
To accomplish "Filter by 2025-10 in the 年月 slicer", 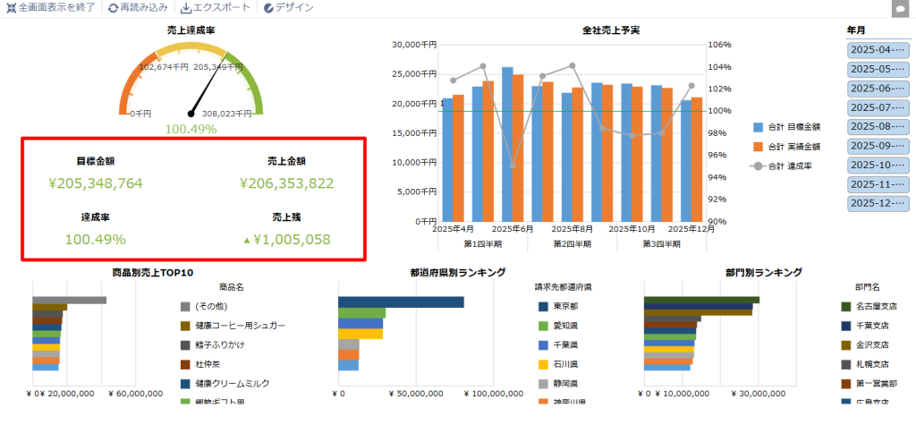I will 878,166.
